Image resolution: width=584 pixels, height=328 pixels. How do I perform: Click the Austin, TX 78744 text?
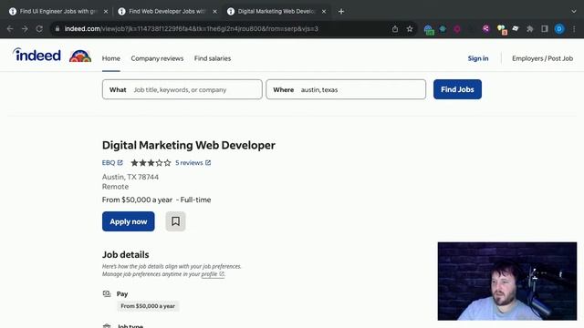(130, 177)
